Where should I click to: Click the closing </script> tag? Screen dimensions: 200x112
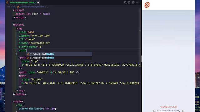[x=19, y=17]
